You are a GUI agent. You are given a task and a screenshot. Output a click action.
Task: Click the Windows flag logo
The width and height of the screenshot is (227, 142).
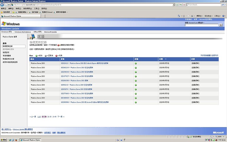pos(4,24)
